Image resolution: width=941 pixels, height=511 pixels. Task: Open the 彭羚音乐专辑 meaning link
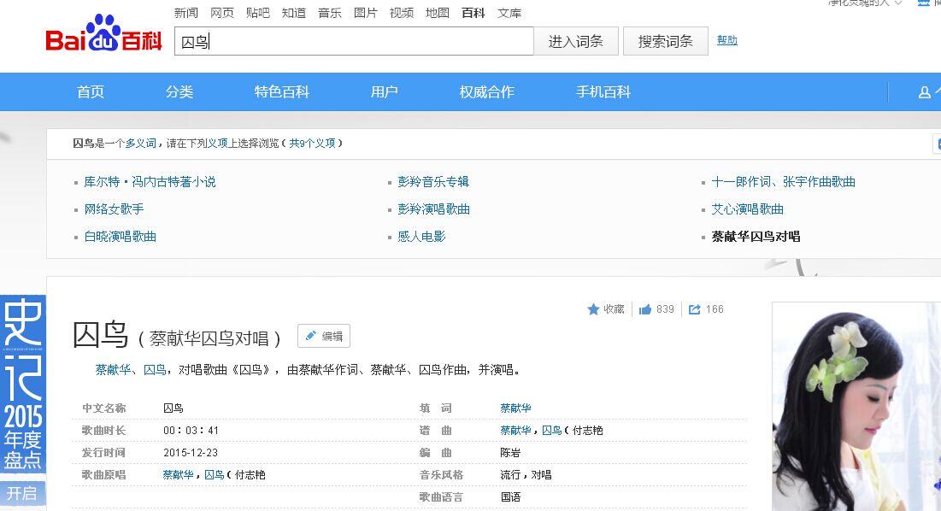pos(433,182)
